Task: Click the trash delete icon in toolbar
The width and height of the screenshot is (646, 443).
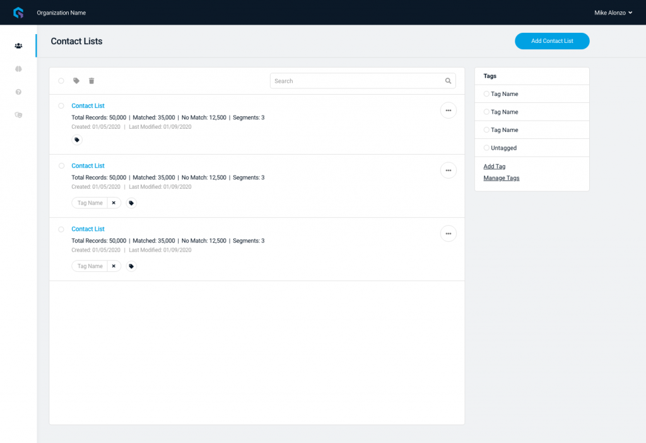Action: tap(91, 81)
